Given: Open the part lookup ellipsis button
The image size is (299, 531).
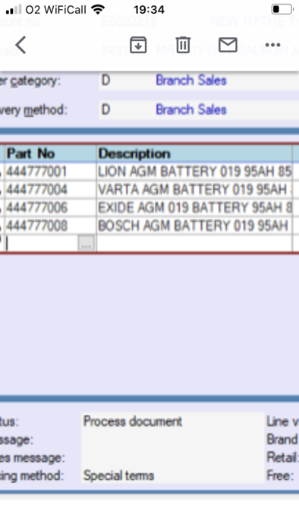Looking at the screenshot, I should 86,243.
